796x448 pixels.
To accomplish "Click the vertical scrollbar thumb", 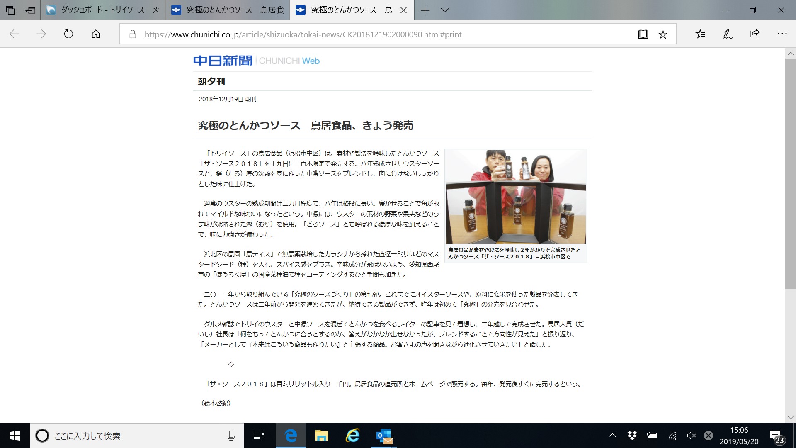I will [790, 174].
